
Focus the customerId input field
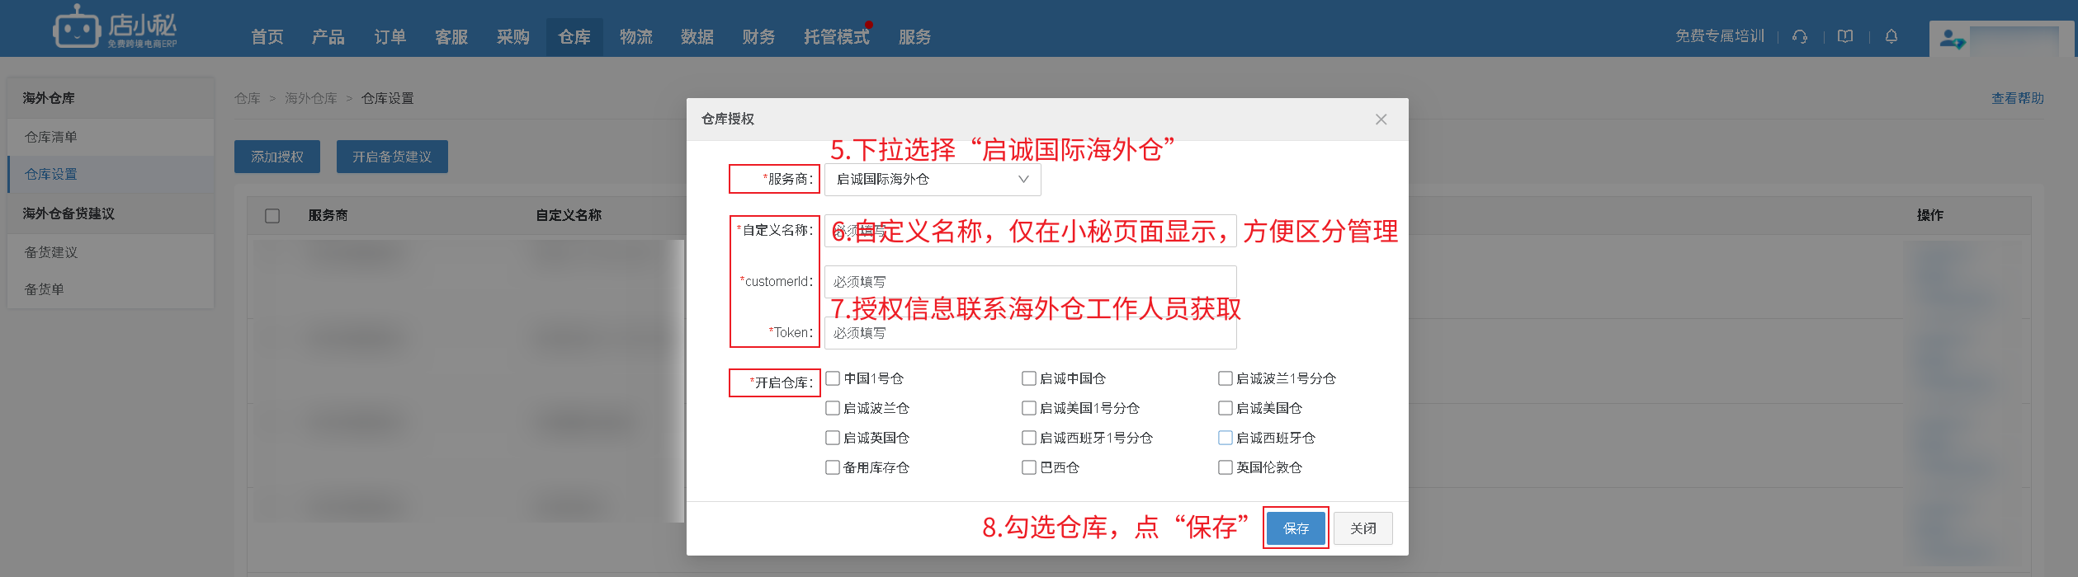[1029, 282]
